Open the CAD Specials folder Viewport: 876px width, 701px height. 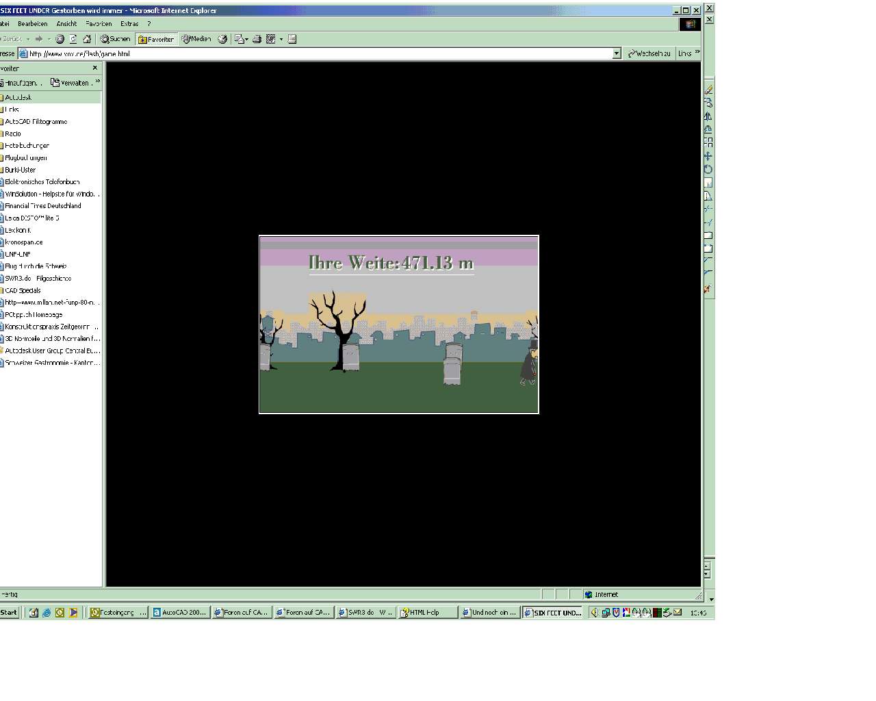pyautogui.click(x=23, y=290)
